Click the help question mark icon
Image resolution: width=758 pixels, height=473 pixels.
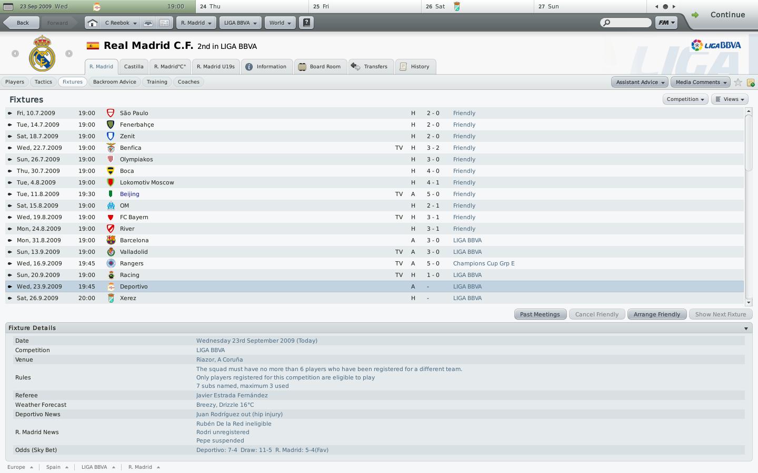click(306, 23)
